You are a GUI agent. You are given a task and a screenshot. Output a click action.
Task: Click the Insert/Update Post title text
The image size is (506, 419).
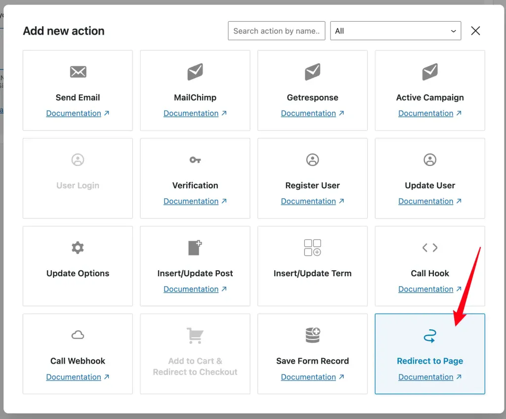click(x=195, y=273)
